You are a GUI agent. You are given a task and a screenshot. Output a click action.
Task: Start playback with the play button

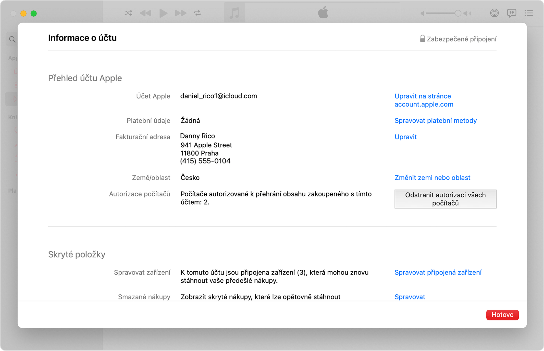pos(163,13)
